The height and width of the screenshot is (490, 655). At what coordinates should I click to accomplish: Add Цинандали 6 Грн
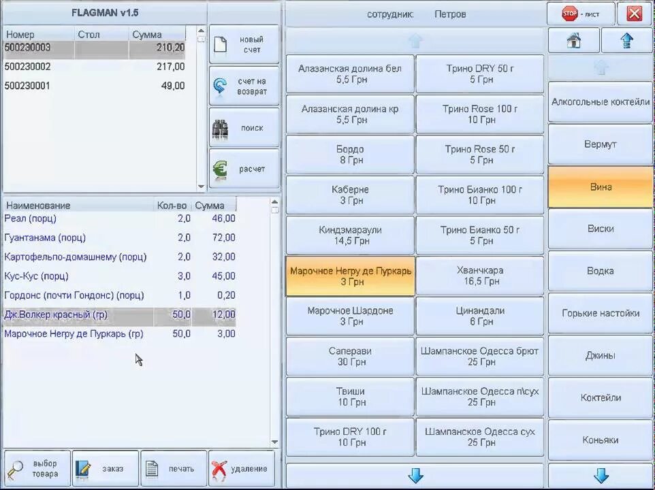point(480,316)
